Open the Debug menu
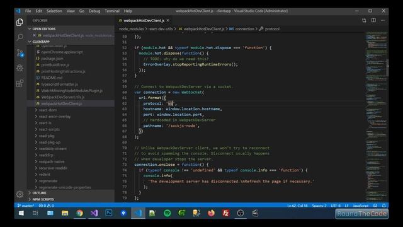The height and width of the screenshot is (227, 403). click(x=94, y=11)
